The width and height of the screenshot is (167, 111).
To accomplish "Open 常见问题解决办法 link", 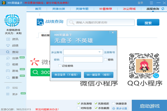I will coord(47,109).
